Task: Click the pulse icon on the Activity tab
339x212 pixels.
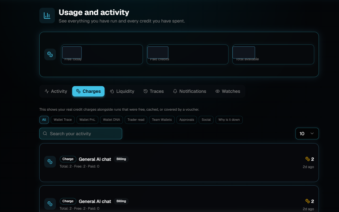Action: (47, 91)
